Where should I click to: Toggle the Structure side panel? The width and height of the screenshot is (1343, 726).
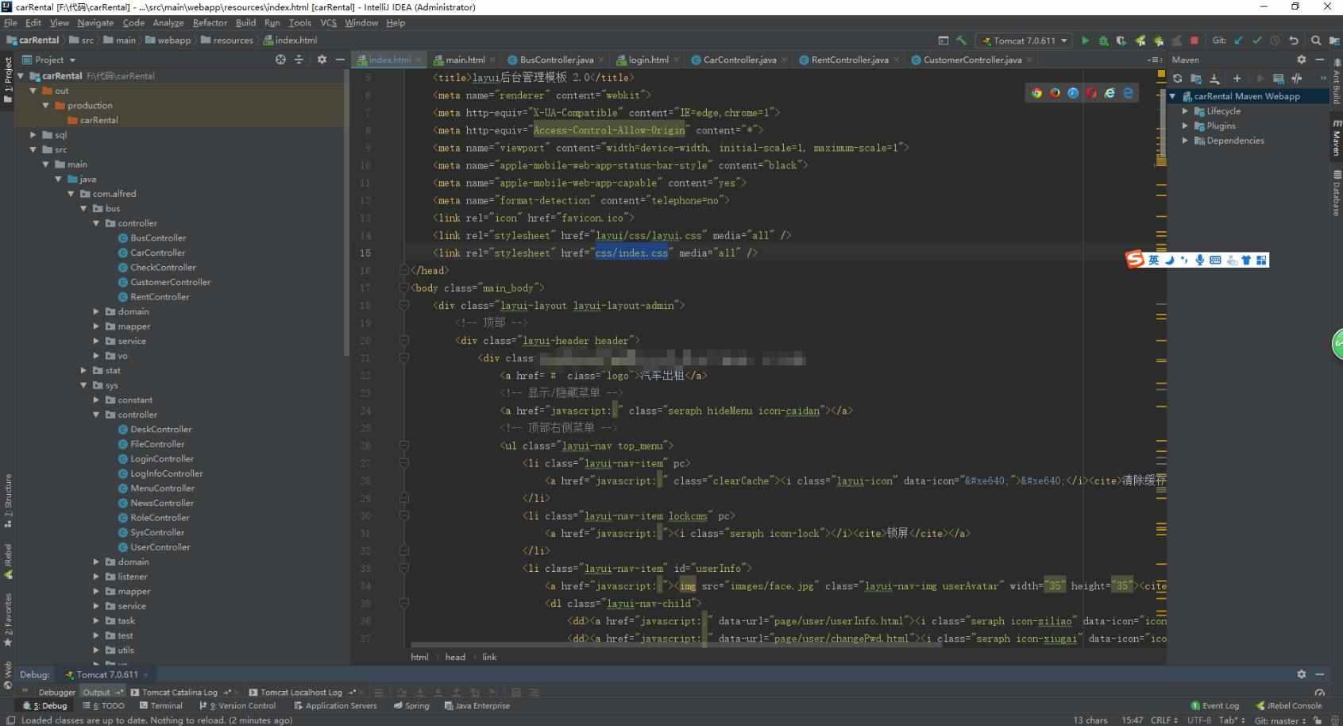coord(8,500)
